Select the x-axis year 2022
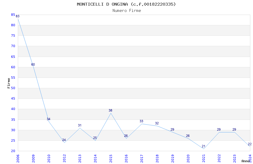The width and height of the screenshot is (253, 164). (x=219, y=159)
